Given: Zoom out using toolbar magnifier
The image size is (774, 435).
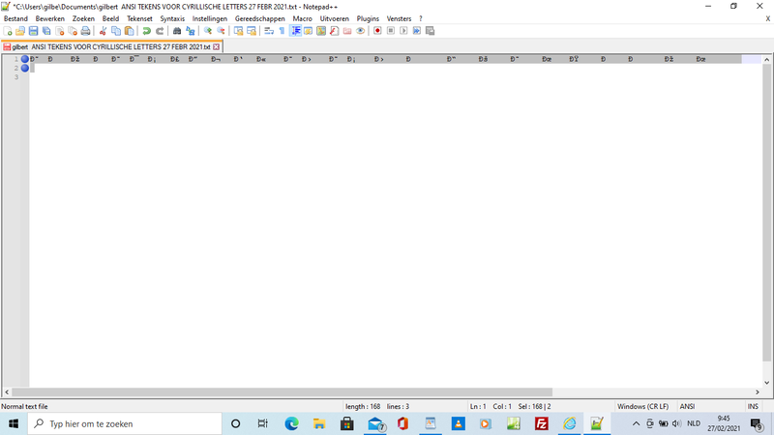Looking at the screenshot, I should (221, 31).
